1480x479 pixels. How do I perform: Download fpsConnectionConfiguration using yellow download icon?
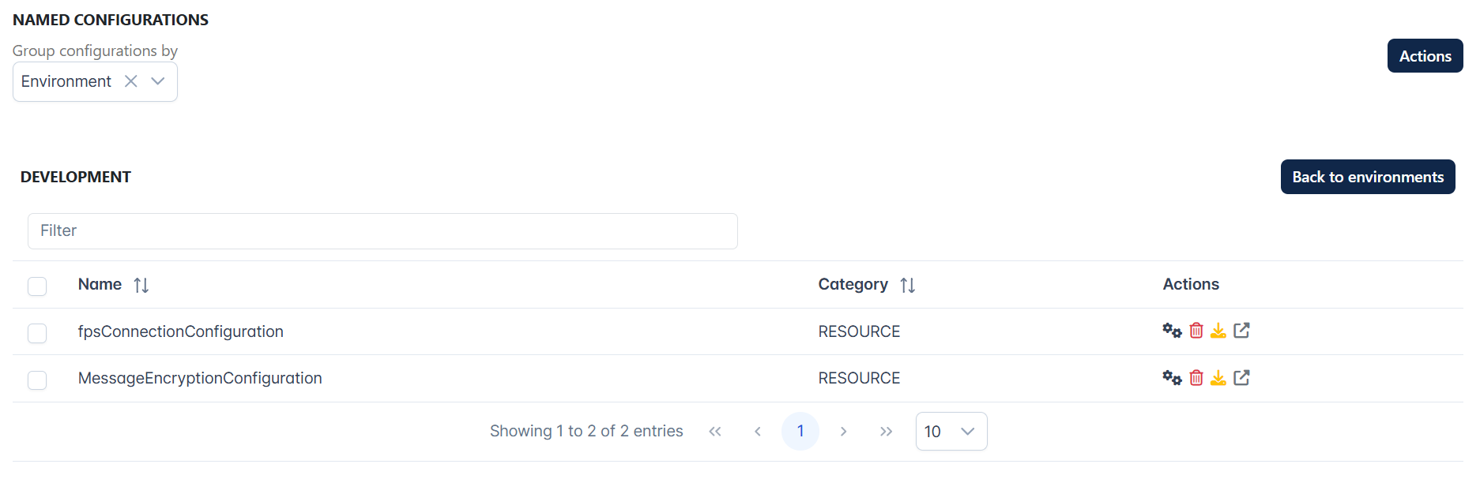click(1218, 331)
